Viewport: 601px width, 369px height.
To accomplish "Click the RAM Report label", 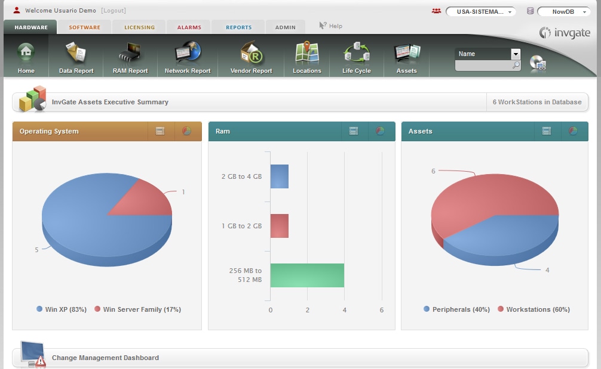I will coord(130,71).
